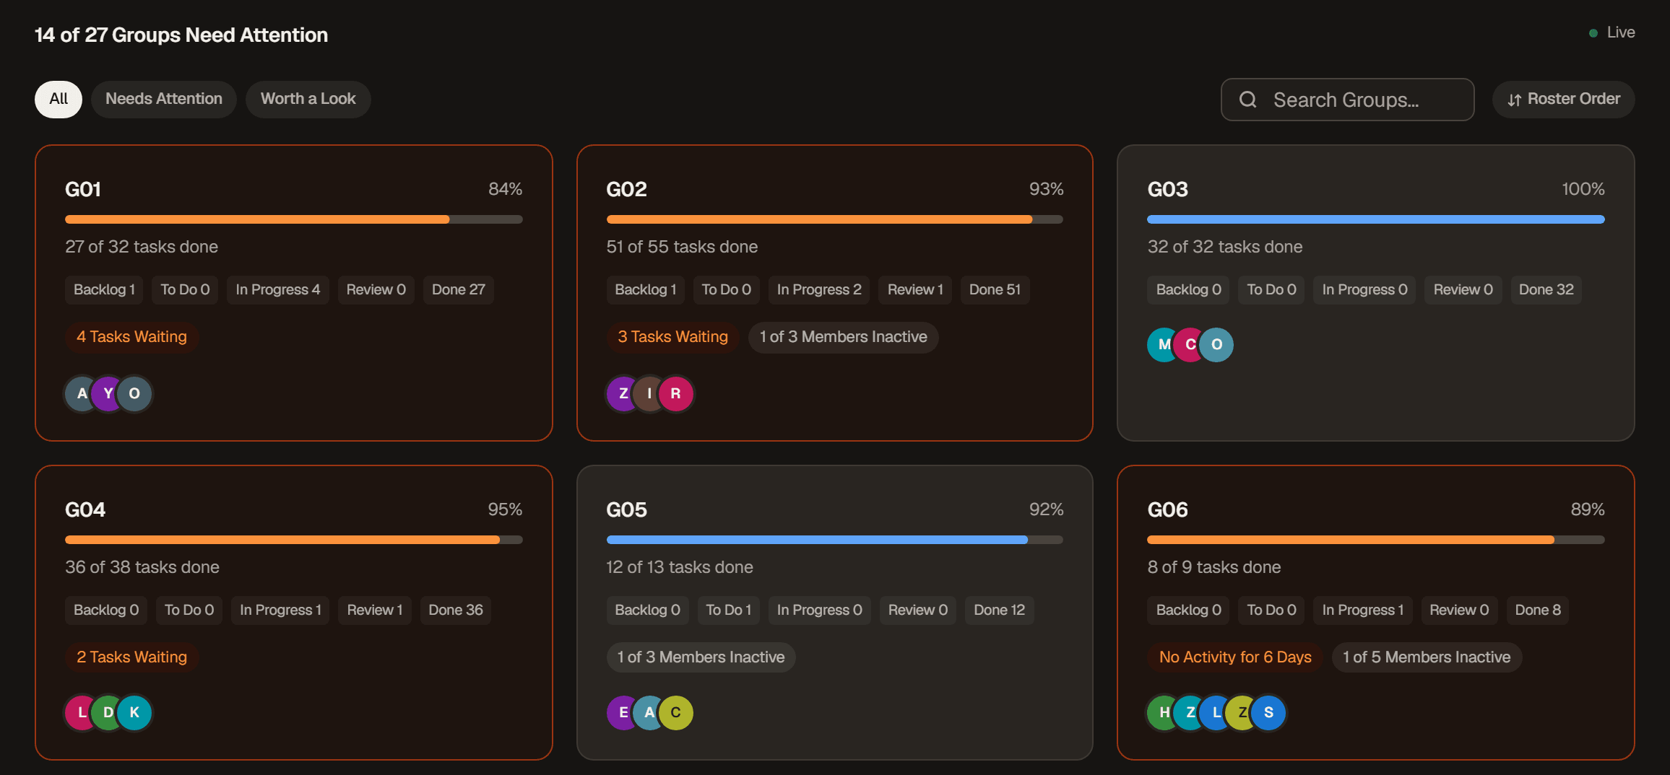This screenshot has height=775, width=1670.
Task: Click the 27 of 32 tasks done text
Action: click(x=142, y=247)
